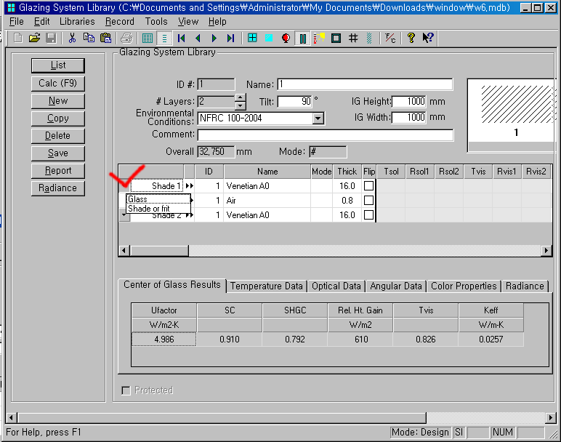The width and height of the screenshot is (561, 442).
Task: Toggle Flip checkbox for Shade 1 row
Action: pyautogui.click(x=369, y=186)
